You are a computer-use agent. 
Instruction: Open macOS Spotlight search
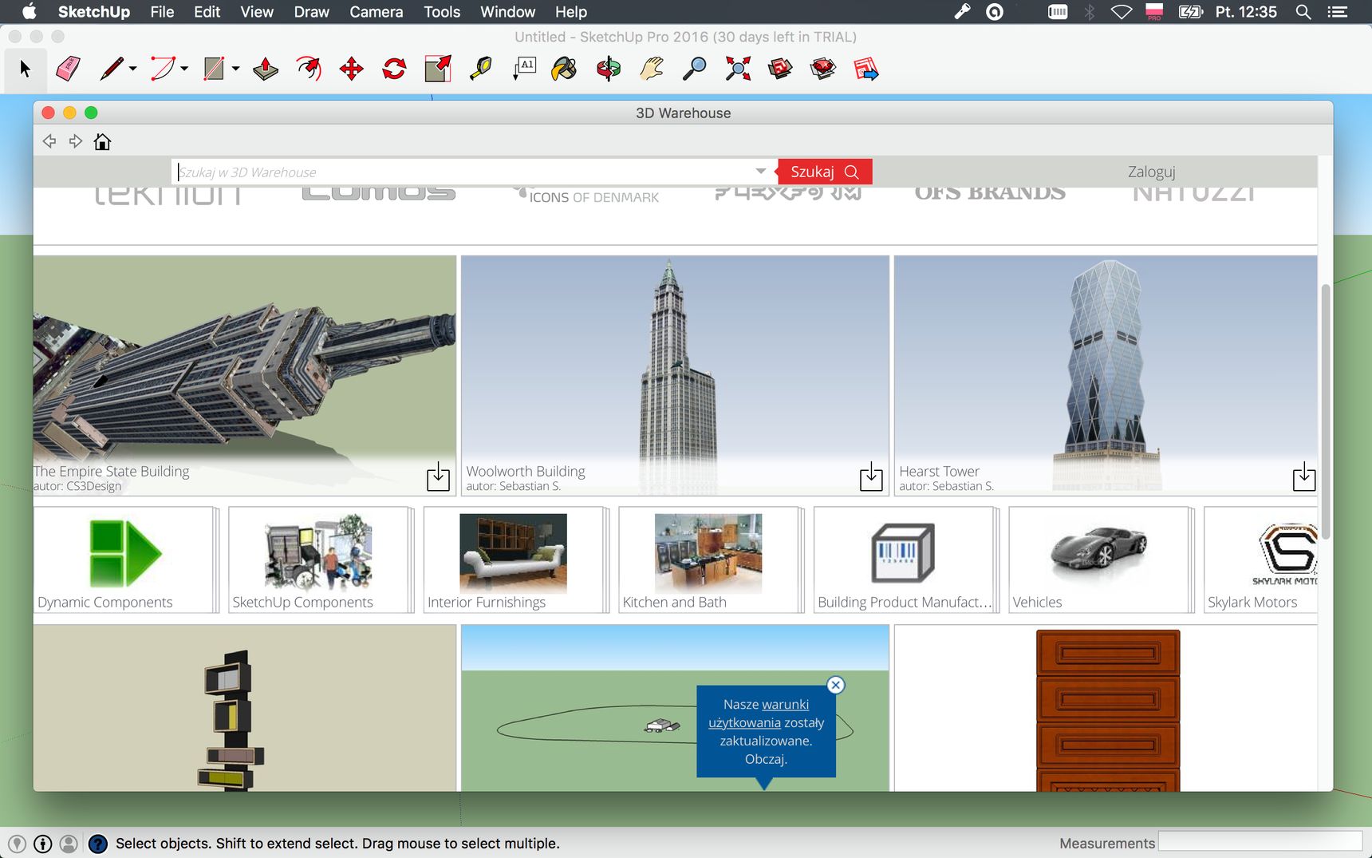(x=1303, y=12)
